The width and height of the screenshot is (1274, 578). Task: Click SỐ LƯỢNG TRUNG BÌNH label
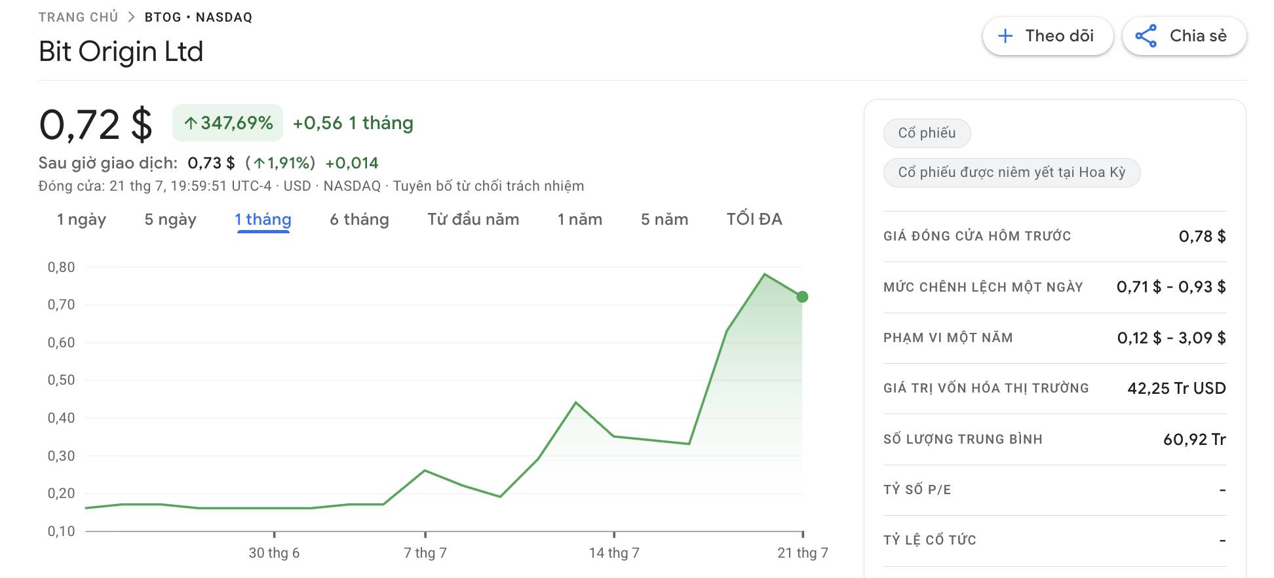coord(963,440)
